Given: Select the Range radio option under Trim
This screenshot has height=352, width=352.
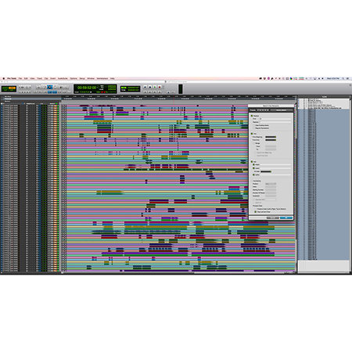Looking at the screenshot, I should [253, 143].
